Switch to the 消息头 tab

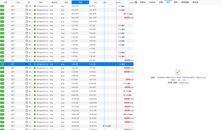[143, 2]
